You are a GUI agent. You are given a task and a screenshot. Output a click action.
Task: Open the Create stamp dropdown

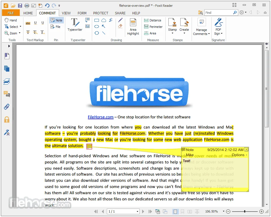click(184, 33)
